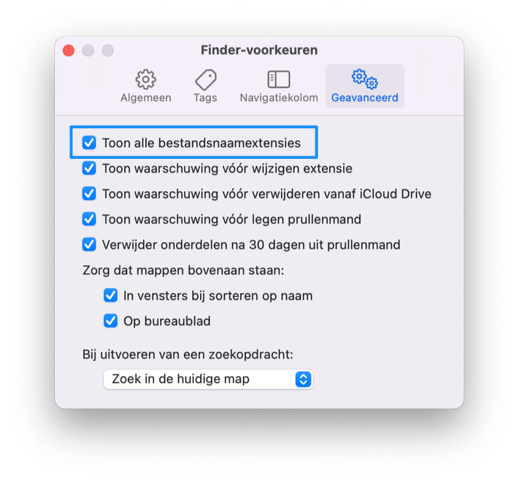Select the Tags label icon
Image resolution: width=518 pixels, height=481 pixels.
tap(205, 79)
